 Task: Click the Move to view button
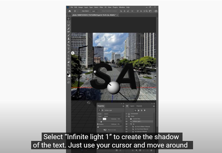point(110,130)
